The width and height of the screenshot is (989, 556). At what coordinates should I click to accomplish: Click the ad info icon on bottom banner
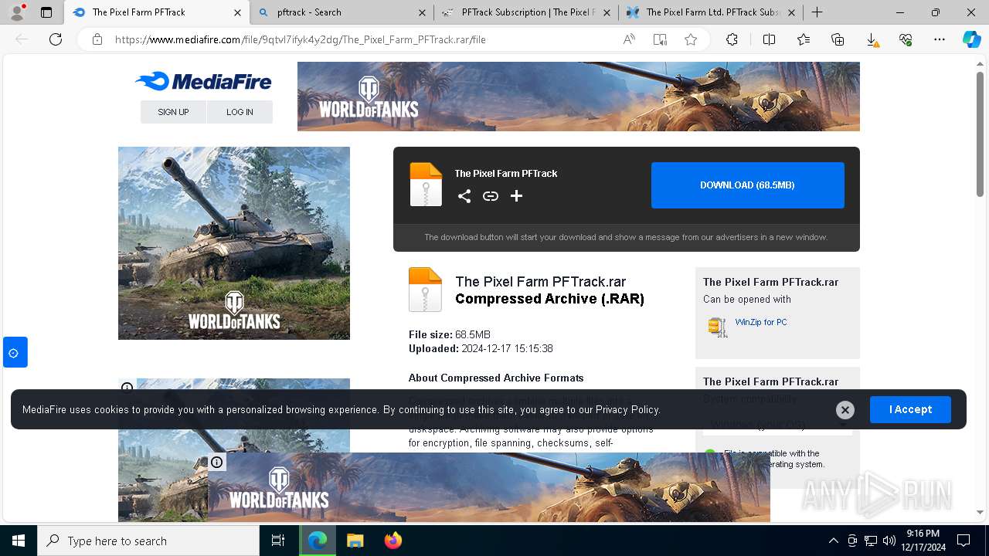coord(217,463)
